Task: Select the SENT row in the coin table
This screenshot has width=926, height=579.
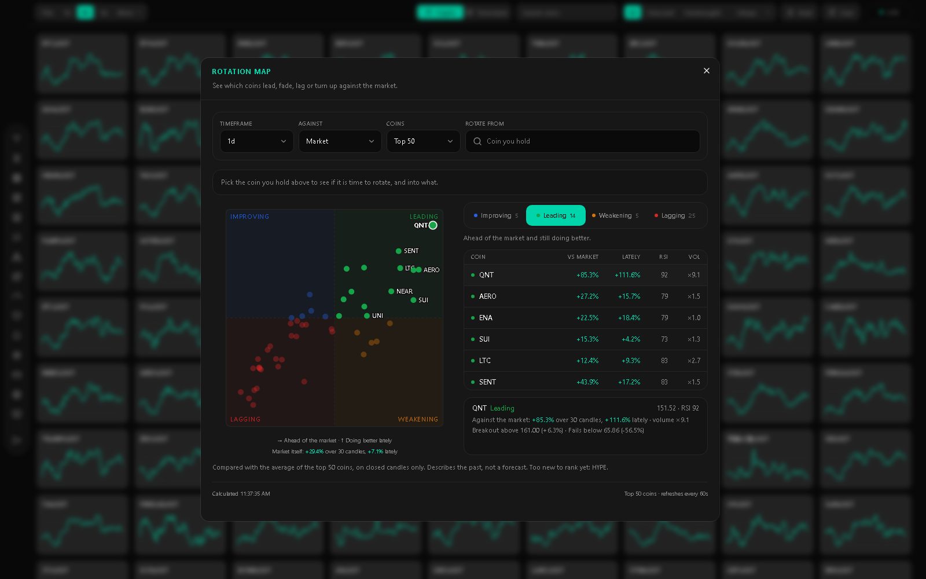Action: pos(585,381)
